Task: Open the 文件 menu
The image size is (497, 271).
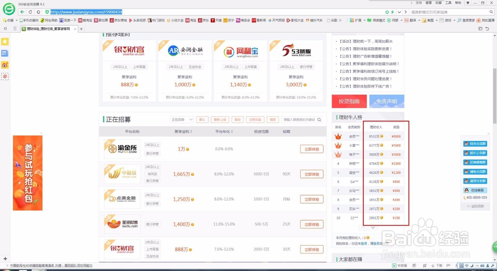Action: pos(418,3)
